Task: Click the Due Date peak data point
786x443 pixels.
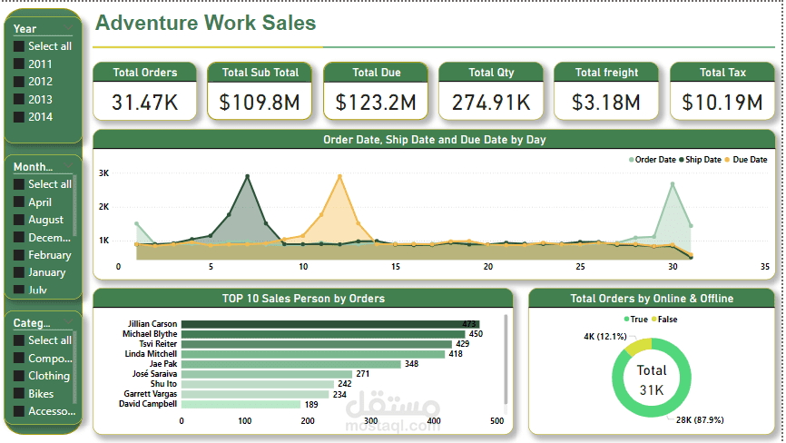Action: point(339,176)
